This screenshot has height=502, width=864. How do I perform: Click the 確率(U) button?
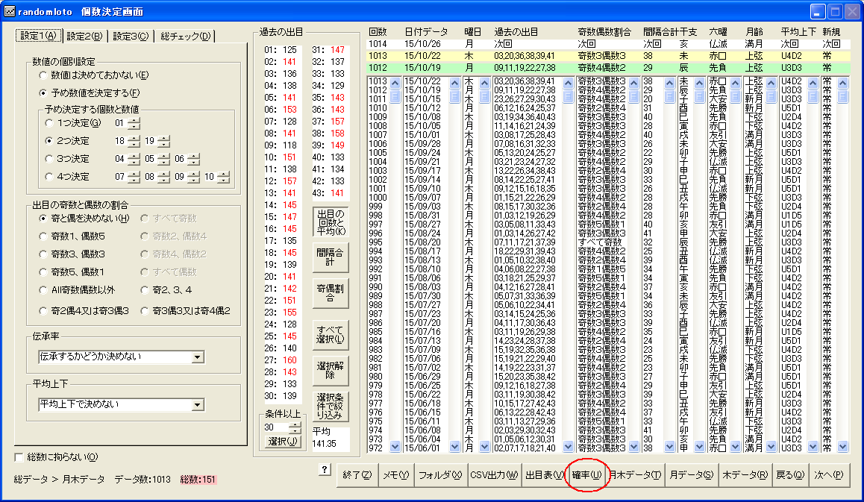click(587, 475)
